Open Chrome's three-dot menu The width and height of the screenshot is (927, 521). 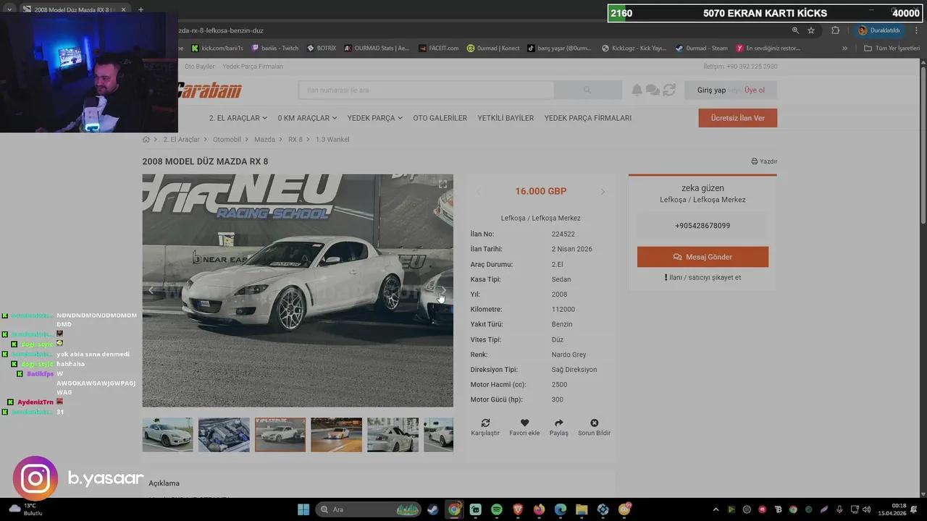point(915,30)
